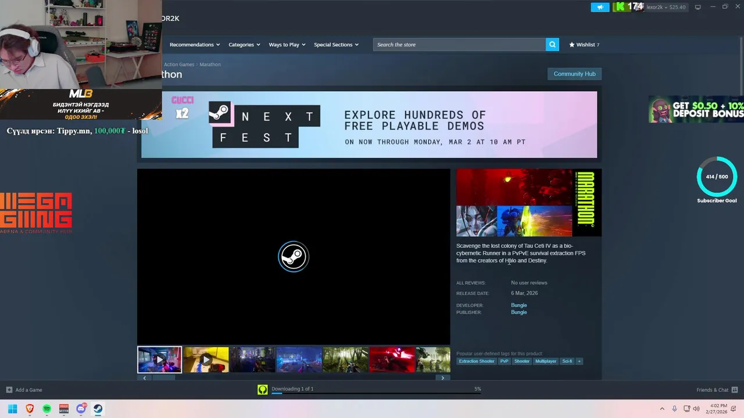Click the No user reviews text
Image resolution: width=744 pixels, height=418 pixels.
click(529, 283)
